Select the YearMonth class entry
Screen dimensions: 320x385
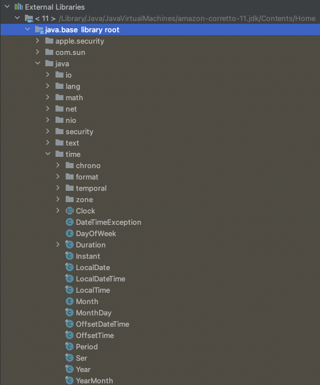tap(95, 380)
